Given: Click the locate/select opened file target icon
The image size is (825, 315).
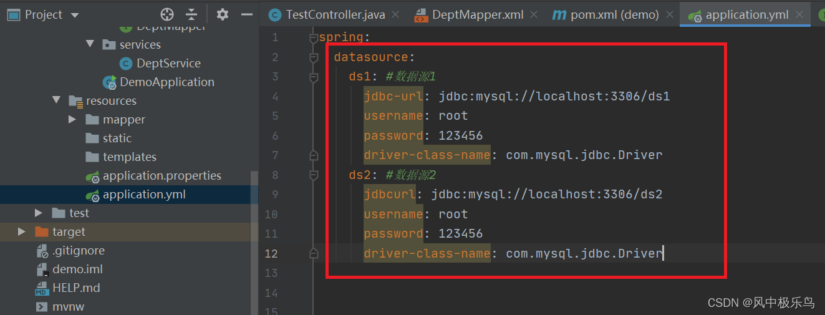Looking at the screenshot, I should tap(167, 14).
